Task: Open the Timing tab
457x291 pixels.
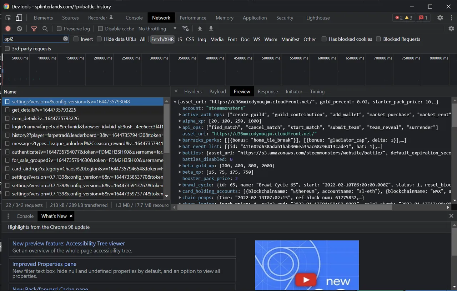Action: click(x=317, y=91)
